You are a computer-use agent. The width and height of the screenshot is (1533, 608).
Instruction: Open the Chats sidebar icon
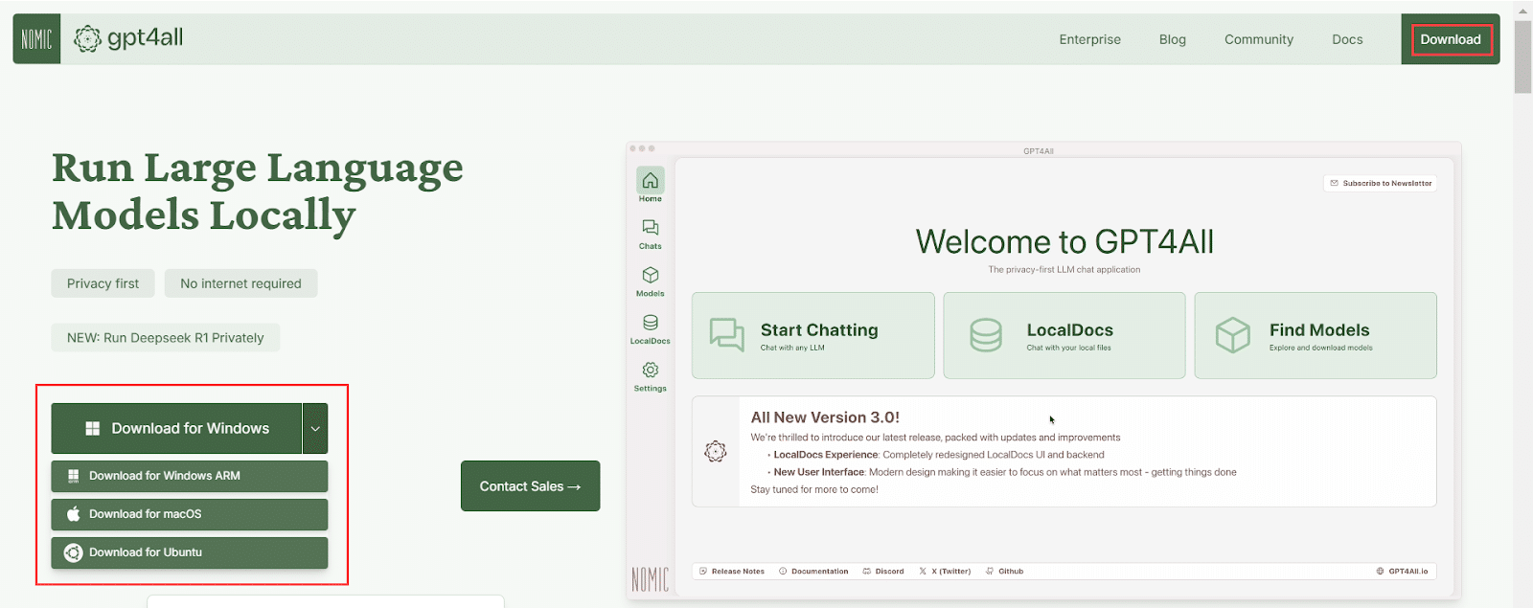[x=650, y=228]
